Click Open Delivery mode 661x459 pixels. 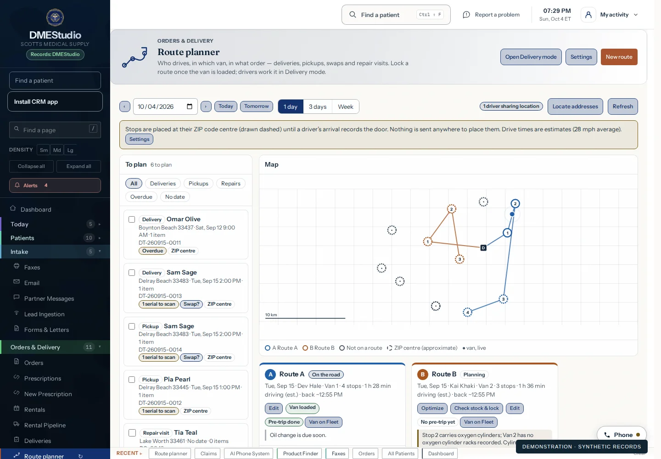[531, 57]
